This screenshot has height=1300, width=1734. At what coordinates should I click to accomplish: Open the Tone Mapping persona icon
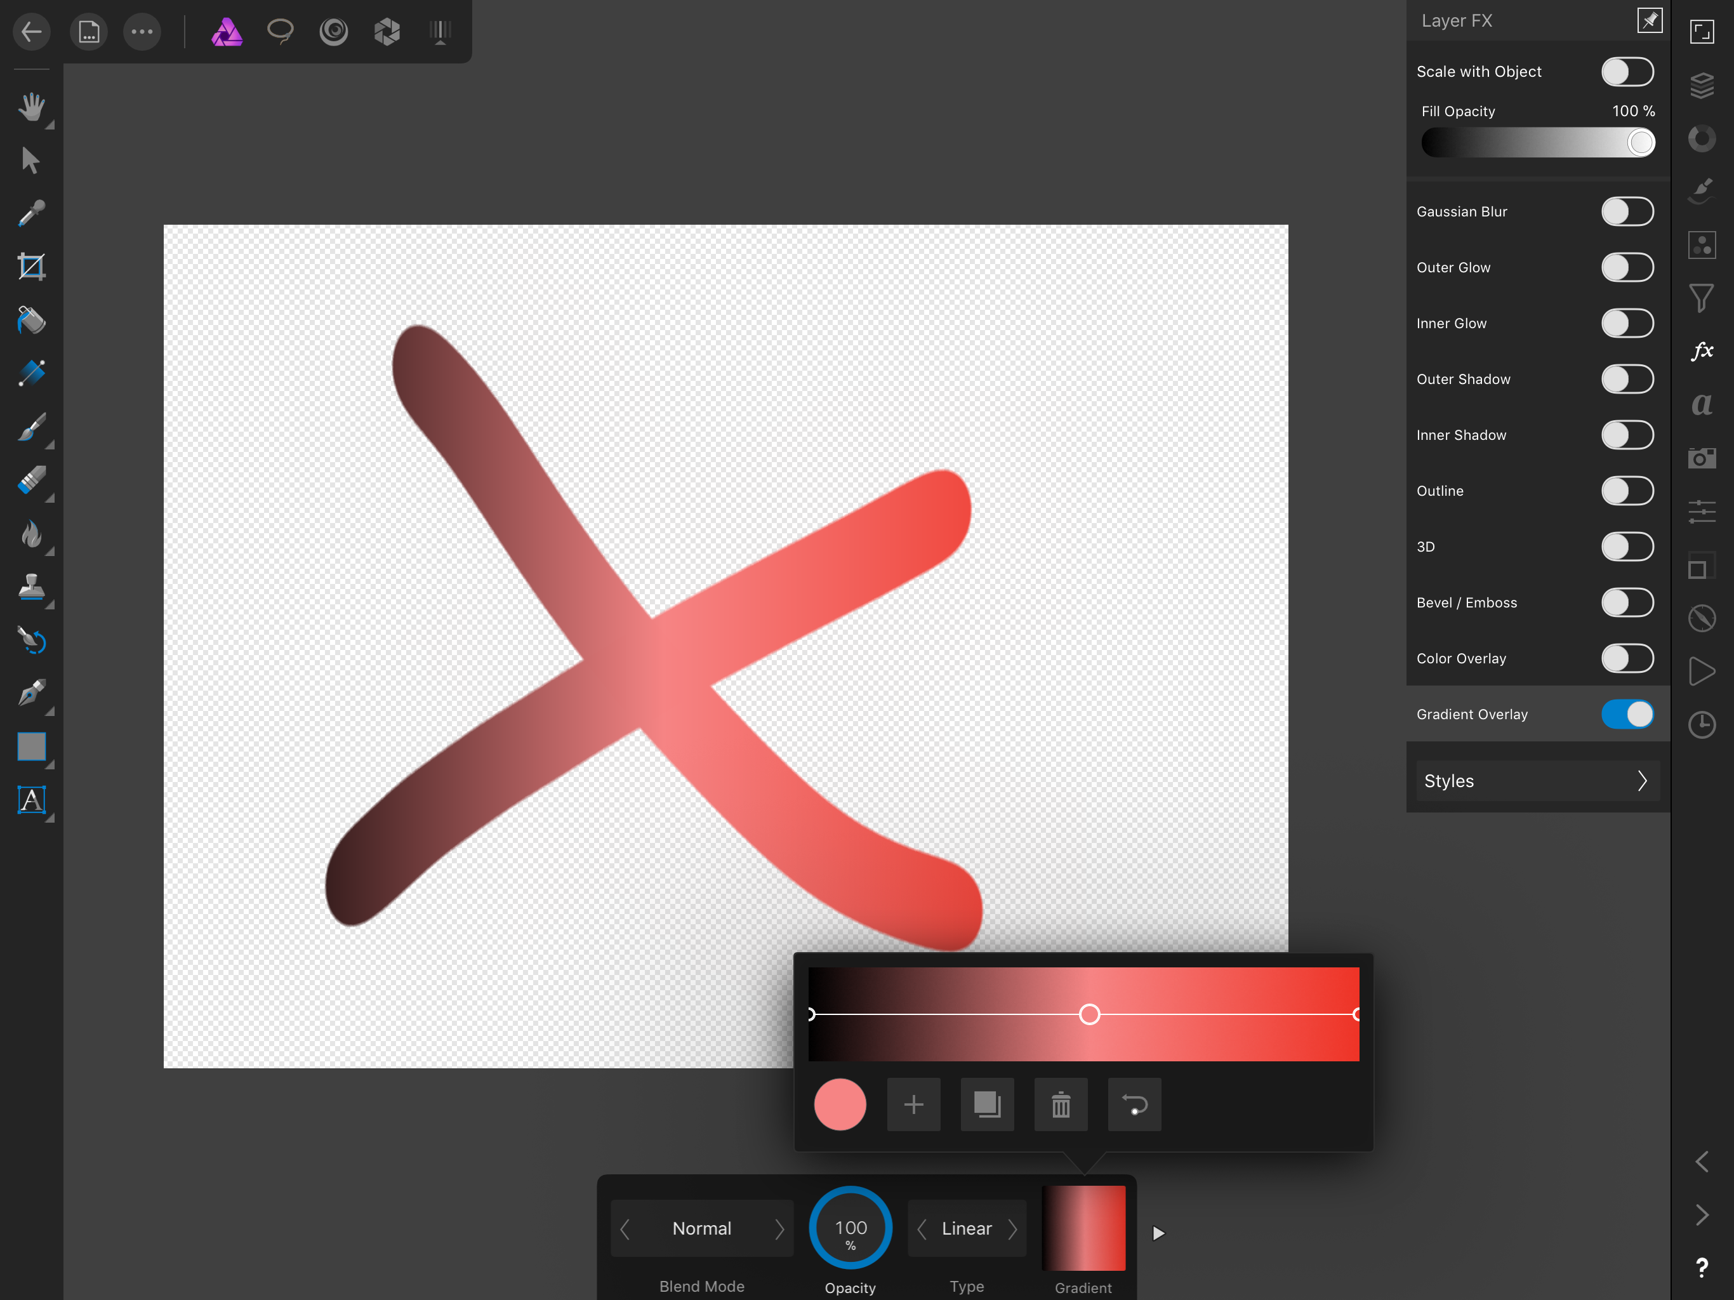[440, 32]
